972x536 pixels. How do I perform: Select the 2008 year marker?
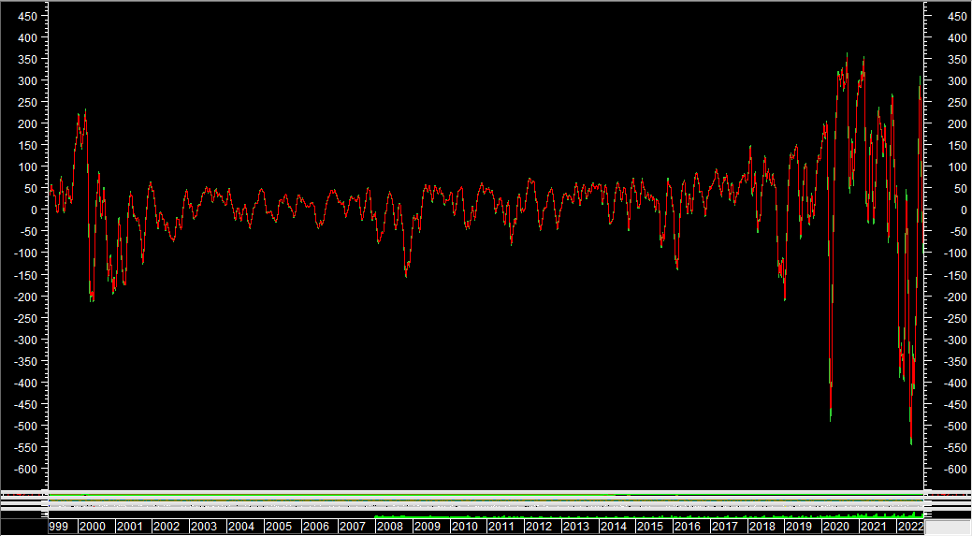[x=389, y=527]
